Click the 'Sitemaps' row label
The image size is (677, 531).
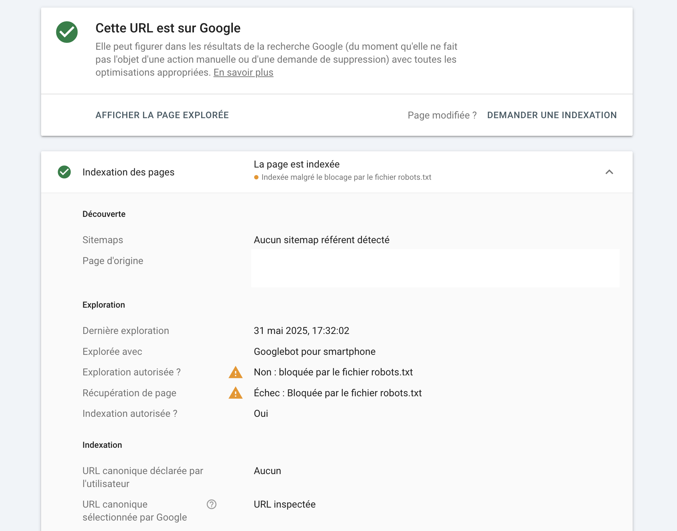[103, 240]
